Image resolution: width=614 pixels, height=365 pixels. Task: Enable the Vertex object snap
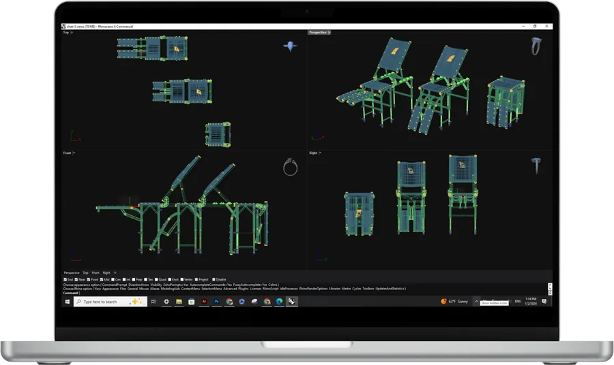click(x=182, y=279)
